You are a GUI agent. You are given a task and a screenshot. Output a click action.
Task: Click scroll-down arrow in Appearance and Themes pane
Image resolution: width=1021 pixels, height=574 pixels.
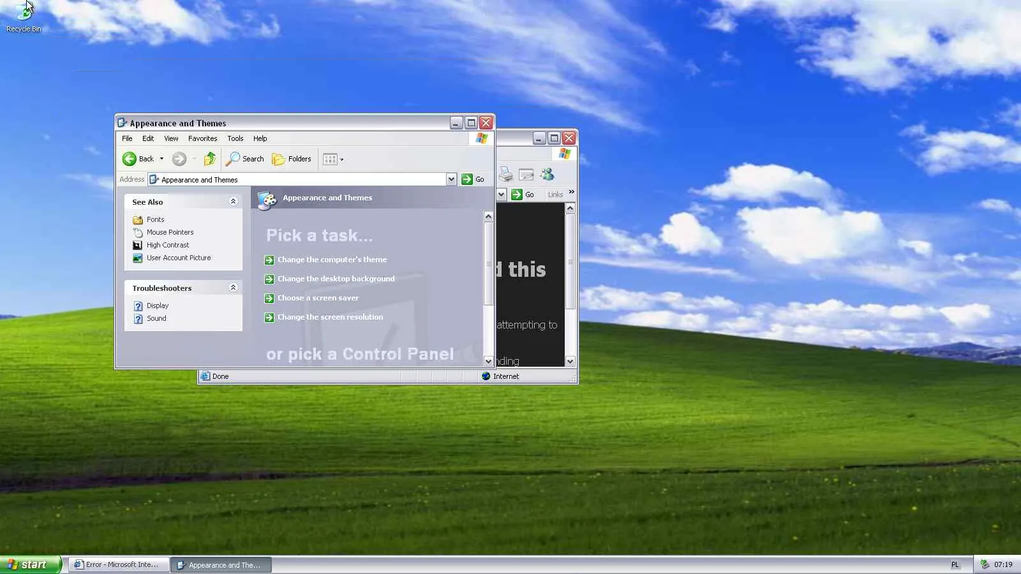488,361
